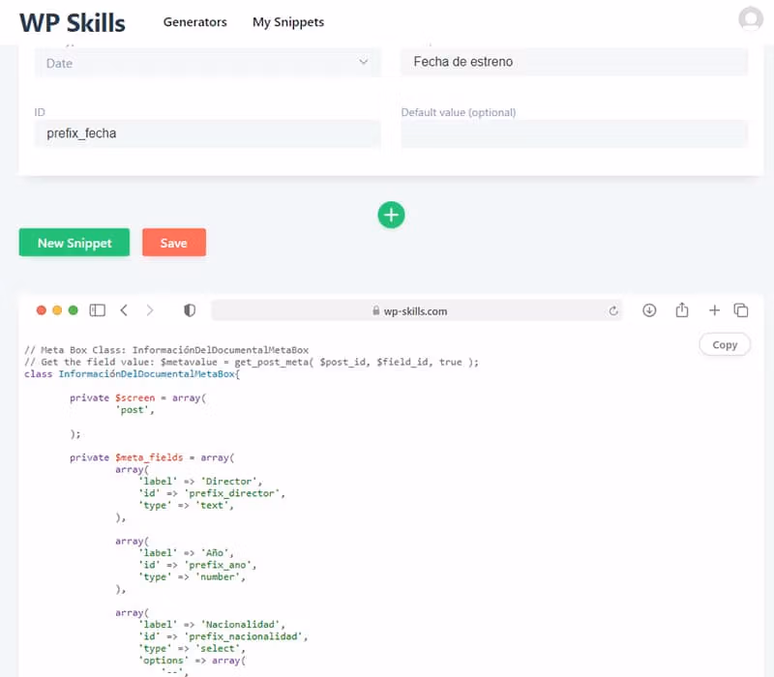Expand the Date field type dropdown
This screenshot has width=774, height=677.
tap(207, 63)
